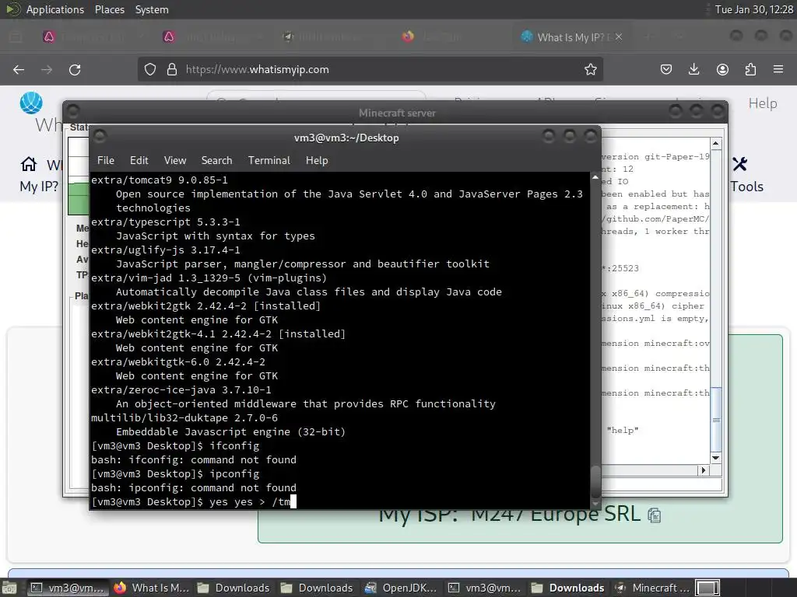This screenshot has width=797, height=597.
Task: Click Minecraft log vertical scrollbar thumb
Action: [x=716, y=419]
